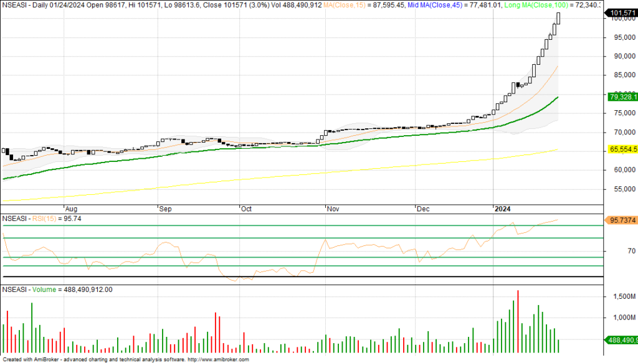Click the yellow 65,554.5 long MA tag

(622, 150)
